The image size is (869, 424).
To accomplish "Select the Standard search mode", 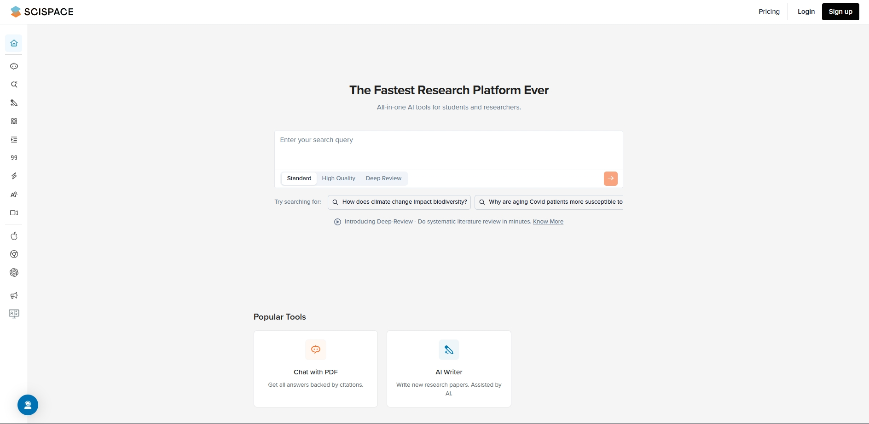I will point(299,178).
